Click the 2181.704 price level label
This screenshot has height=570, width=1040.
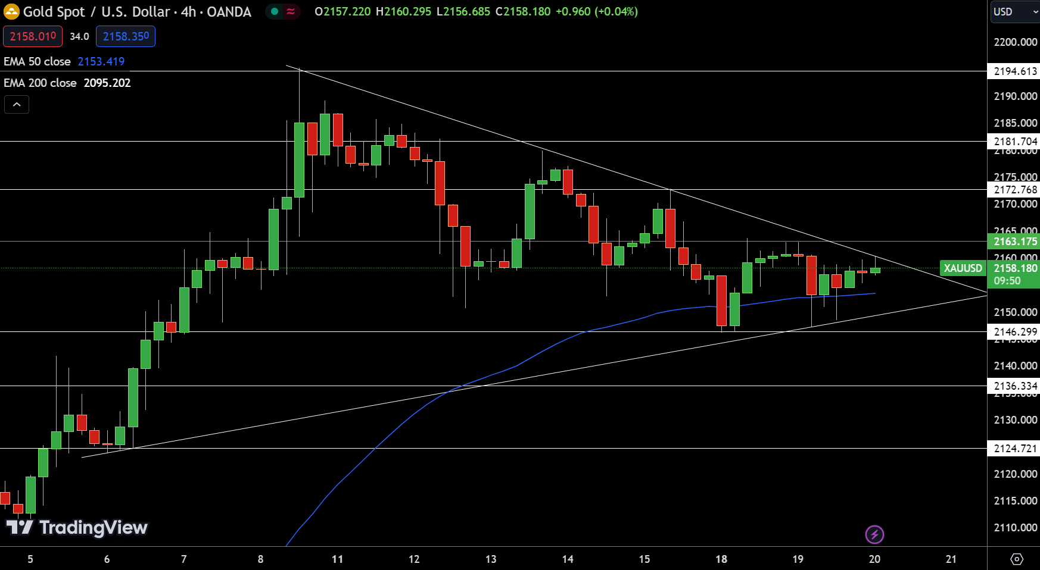tap(1014, 142)
